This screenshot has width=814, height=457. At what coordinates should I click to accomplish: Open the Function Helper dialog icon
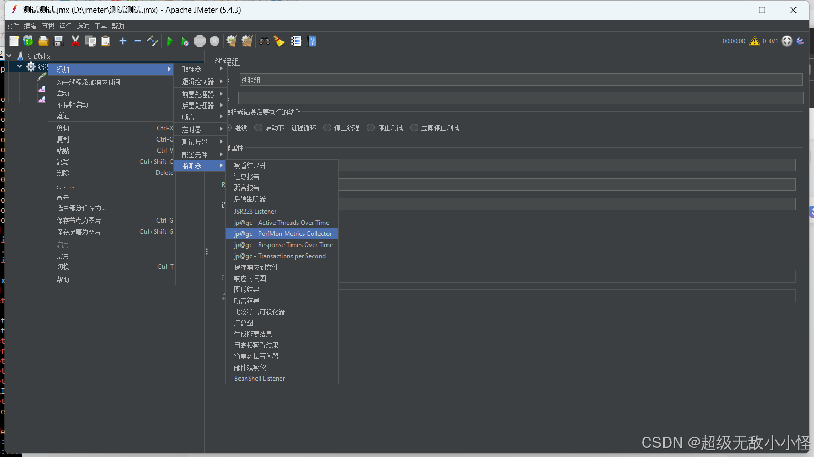tap(296, 41)
